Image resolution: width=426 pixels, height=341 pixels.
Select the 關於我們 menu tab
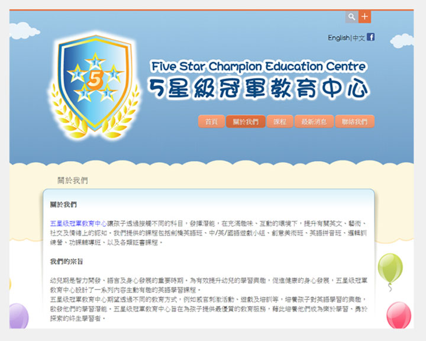(x=246, y=121)
